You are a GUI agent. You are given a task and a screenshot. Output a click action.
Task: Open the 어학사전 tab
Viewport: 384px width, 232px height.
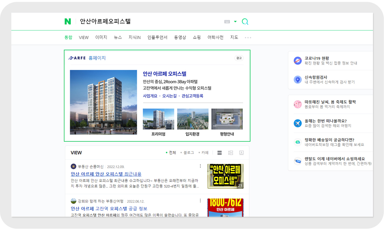click(x=215, y=37)
